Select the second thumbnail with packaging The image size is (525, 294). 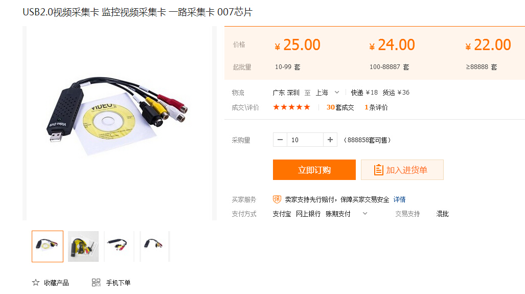click(83, 246)
